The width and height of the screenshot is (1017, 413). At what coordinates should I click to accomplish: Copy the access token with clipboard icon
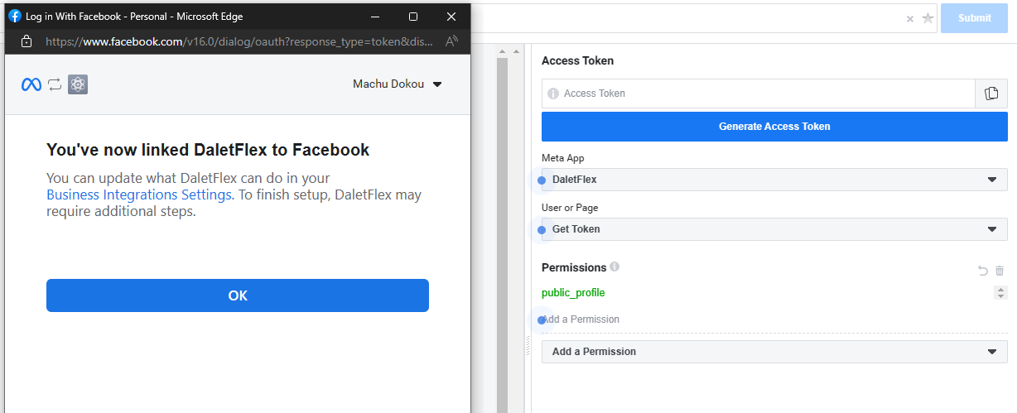pos(991,94)
